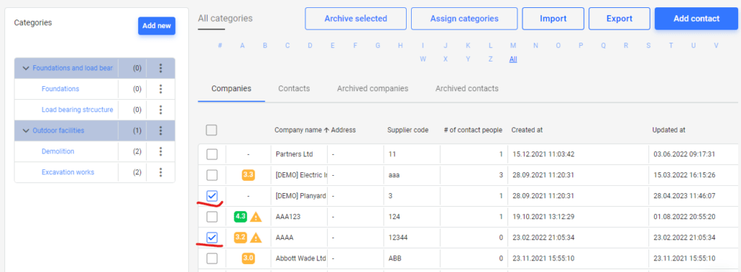
Task: Click warning triangle icon on AAAA row
Action: point(255,238)
